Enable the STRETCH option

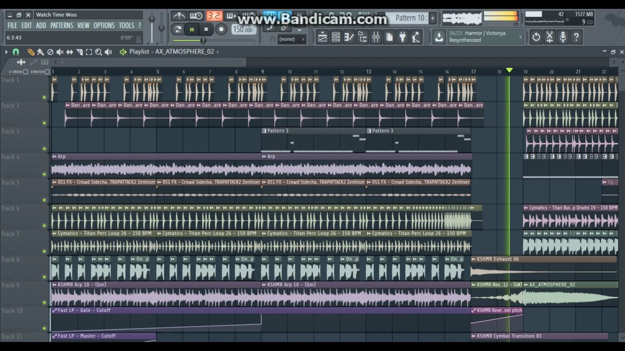coord(47,72)
